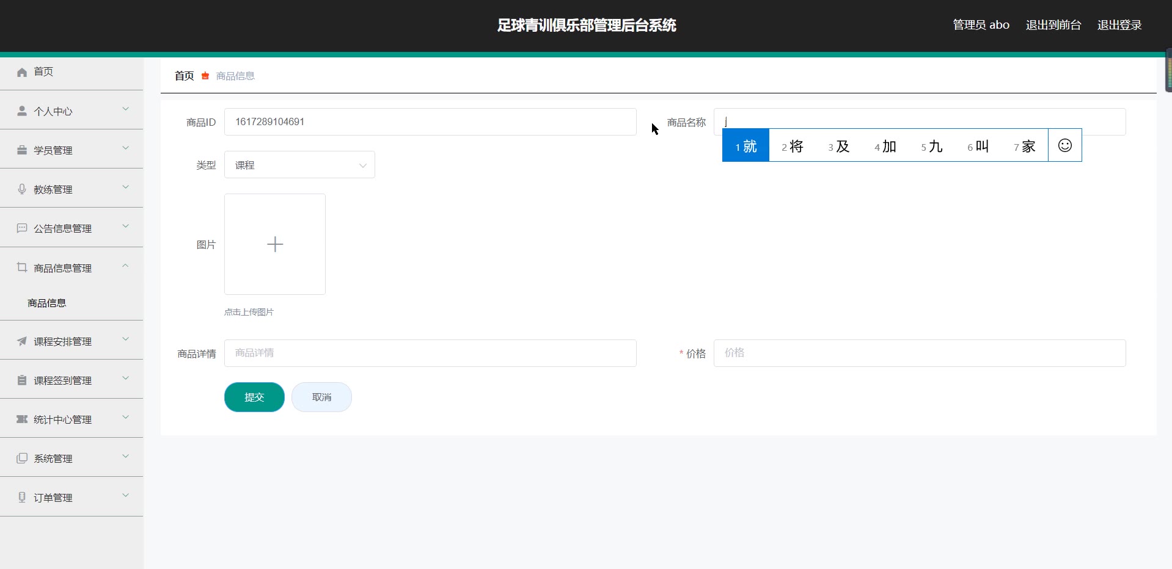This screenshot has height=569, width=1172.
Task: Open the 统计中心管理 sidebar menu
Action: click(62, 419)
